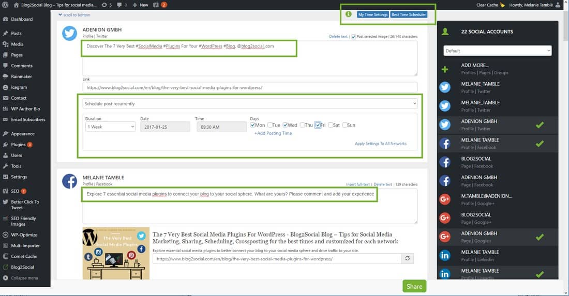The width and height of the screenshot is (569, 296).
Task: Click the large Twitter avatar of the ADENION GMBH post
Action: coord(69,34)
